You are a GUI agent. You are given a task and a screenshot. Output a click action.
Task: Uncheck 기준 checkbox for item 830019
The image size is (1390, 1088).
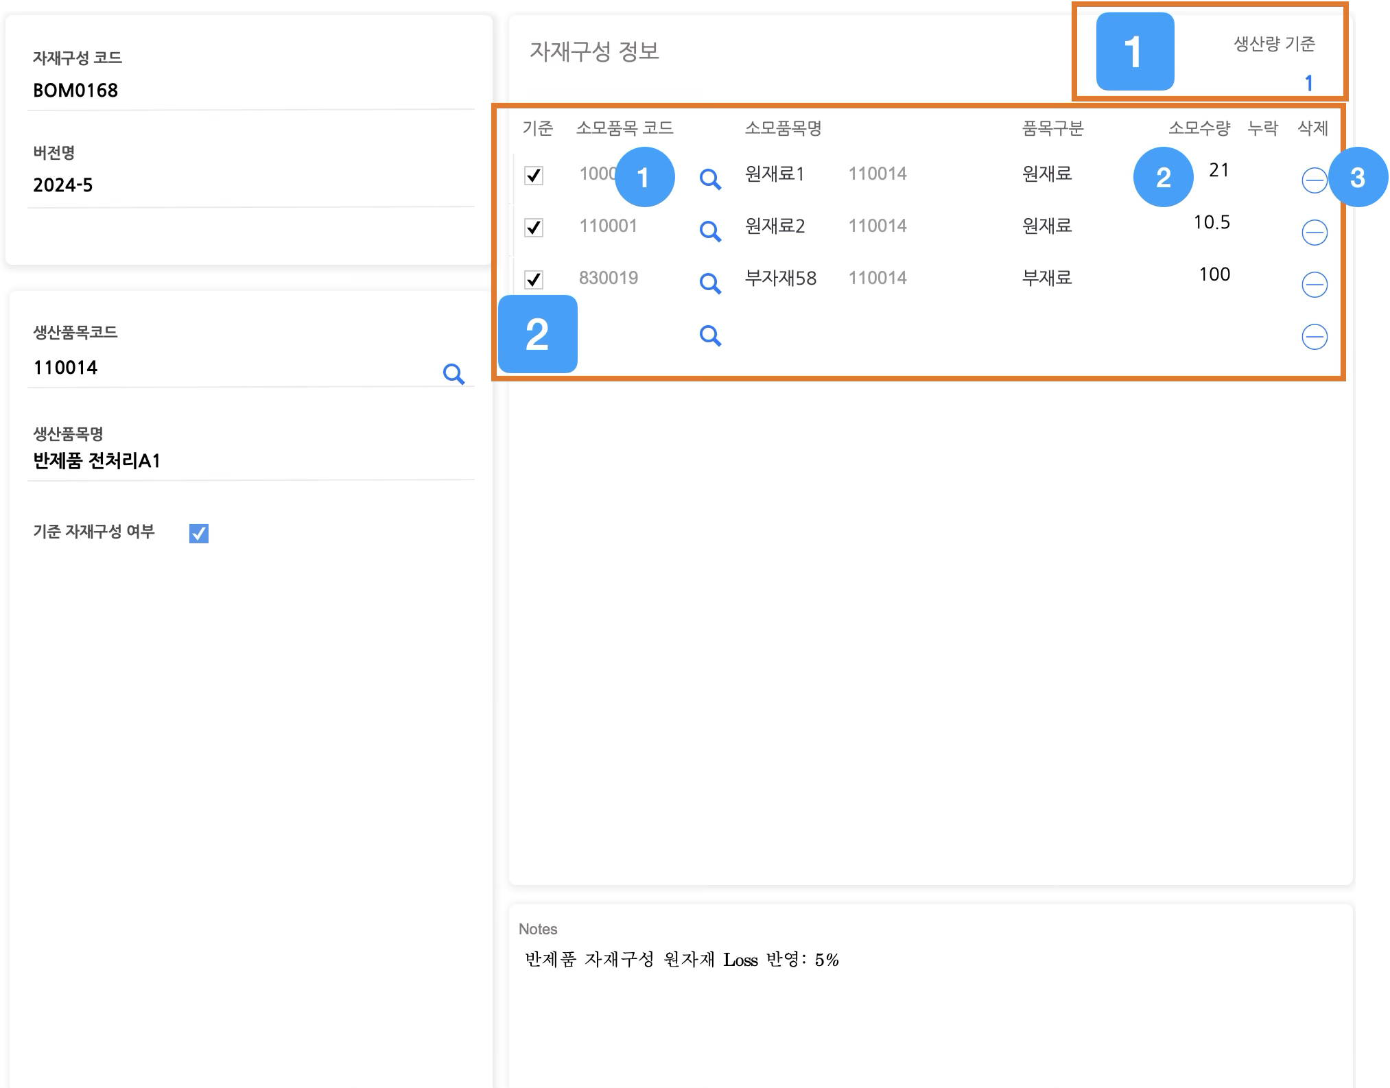(x=534, y=280)
